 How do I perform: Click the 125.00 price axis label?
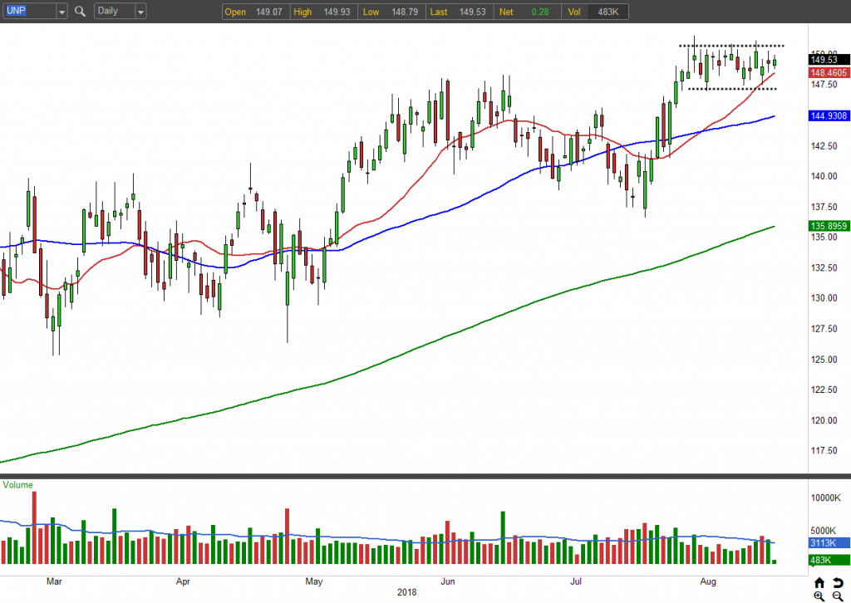824,360
